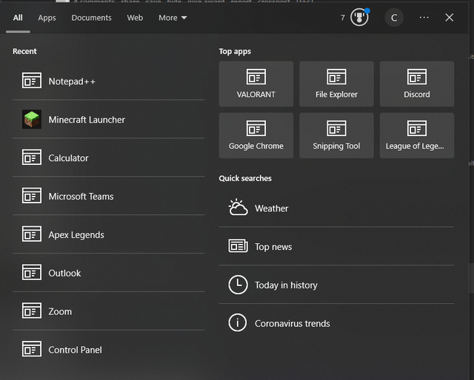
Task: Open the account avatar labeled C
Action: [x=394, y=18]
